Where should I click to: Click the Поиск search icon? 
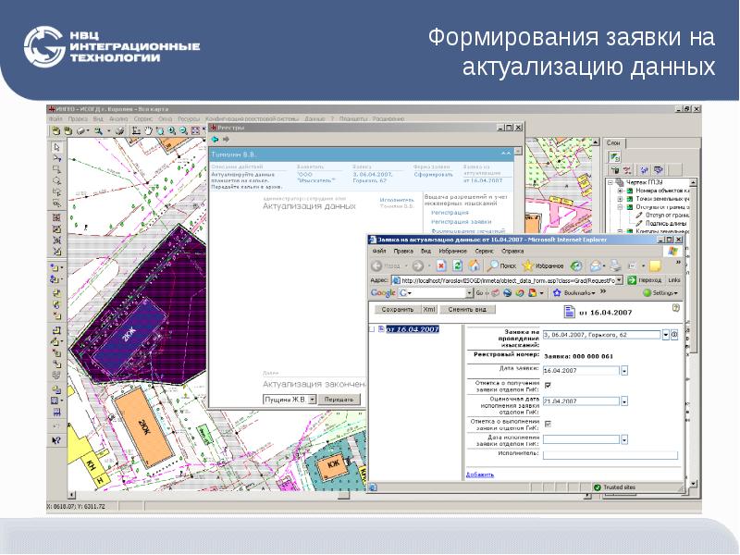(493, 265)
